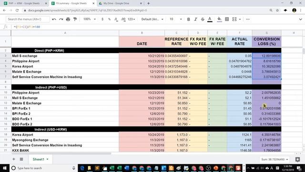Open the All Sheets list

coord(21,159)
